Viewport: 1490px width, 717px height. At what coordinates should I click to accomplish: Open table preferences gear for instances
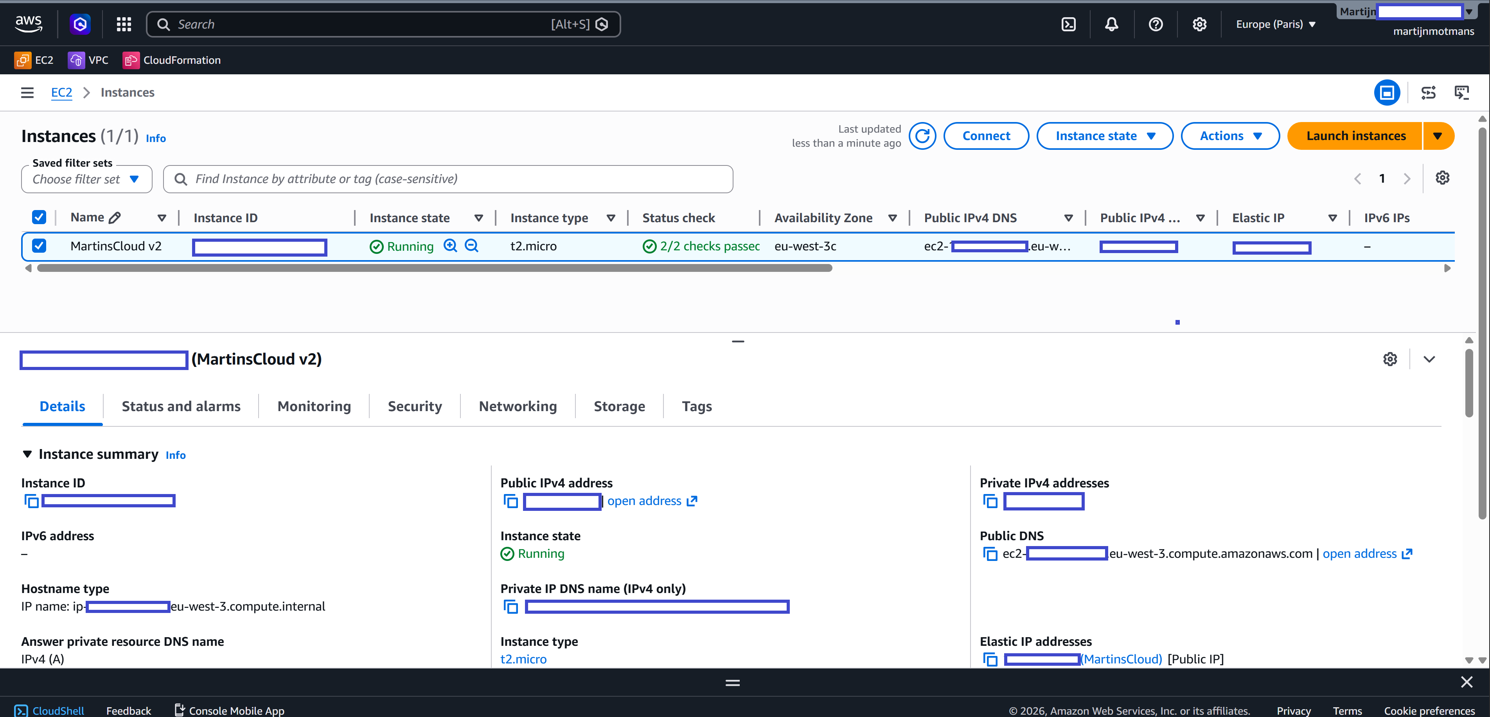1442,178
